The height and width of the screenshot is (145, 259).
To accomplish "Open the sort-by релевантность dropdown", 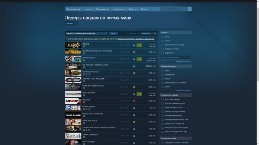I will (x=148, y=33).
